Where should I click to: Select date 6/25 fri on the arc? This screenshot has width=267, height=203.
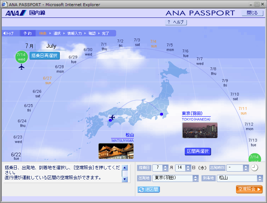click(x=28, y=108)
